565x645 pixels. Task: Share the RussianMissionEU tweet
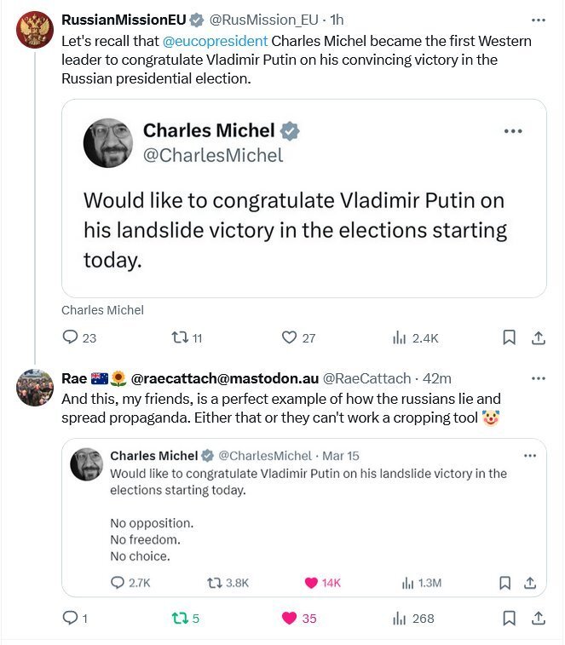point(539,337)
